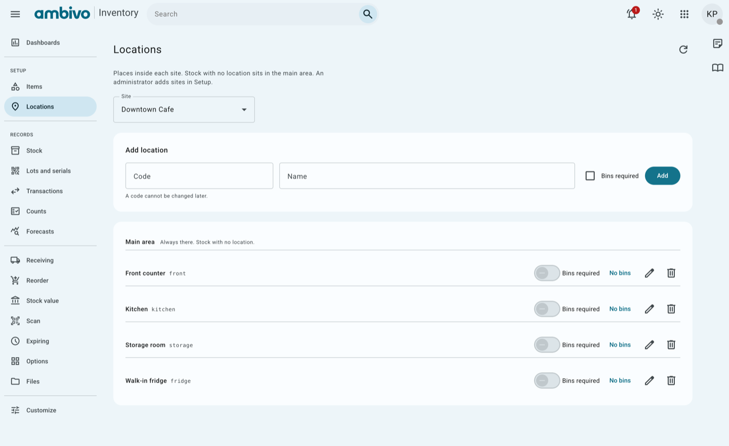
Task: Click the Add button
Action: click(x=662, y=176)
